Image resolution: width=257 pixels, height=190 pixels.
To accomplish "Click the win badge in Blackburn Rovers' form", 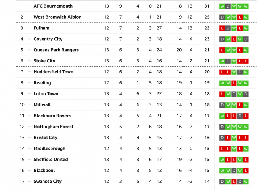I will [222, 116].
